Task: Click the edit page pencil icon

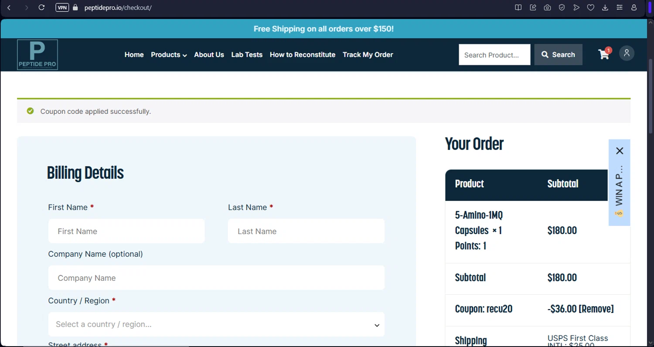Action: click(x=533, y=7)
